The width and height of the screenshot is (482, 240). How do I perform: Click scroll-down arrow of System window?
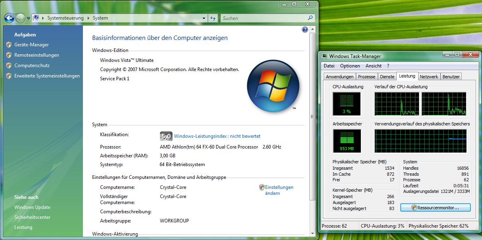tap(313, 233)
